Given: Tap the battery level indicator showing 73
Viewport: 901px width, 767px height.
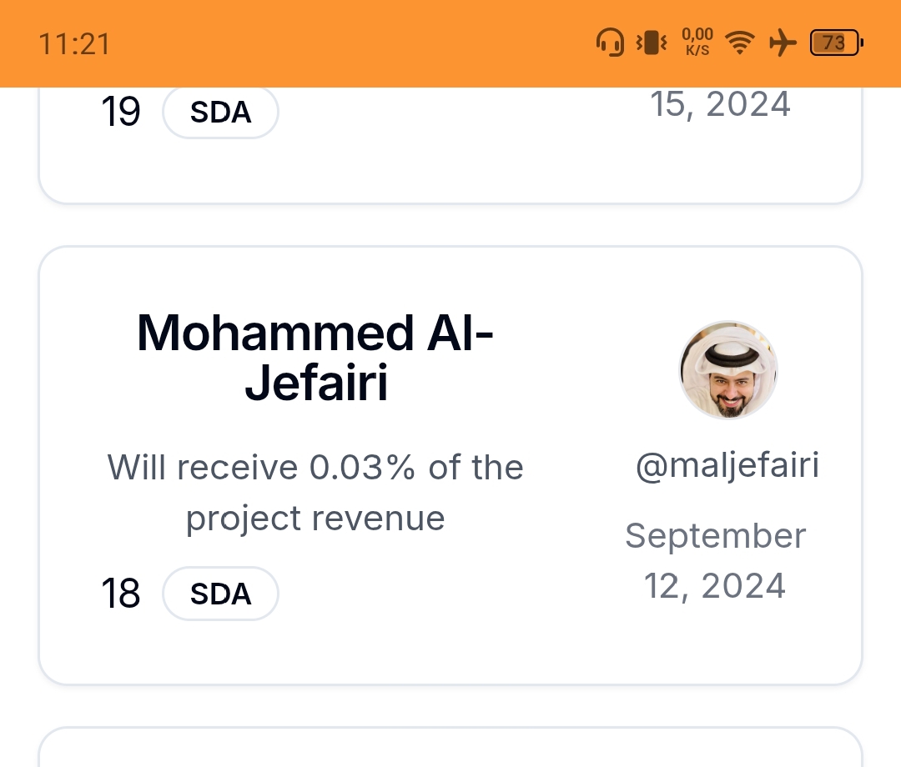Looking at the screenshot, I should click(x=836, y=43).
